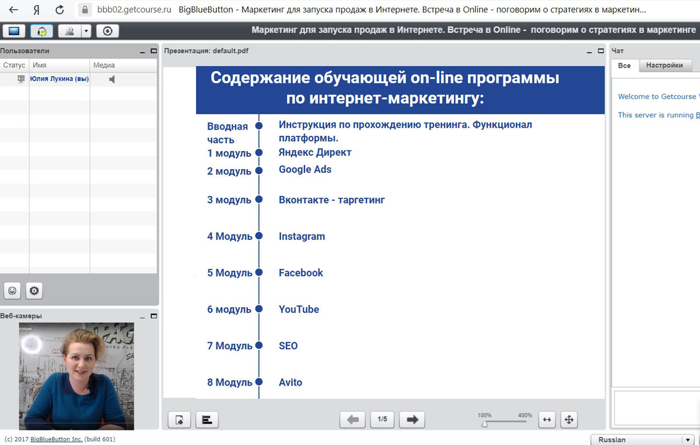This screenshot has height=445, width=700.
Task: Mute the speaker icon in Юлия Лукина's row
Action: coord(112,79)
